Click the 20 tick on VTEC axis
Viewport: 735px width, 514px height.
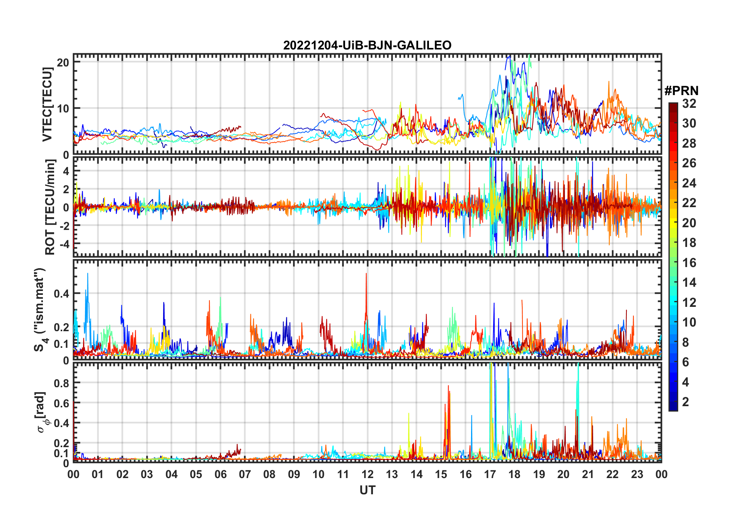(63, 63)
